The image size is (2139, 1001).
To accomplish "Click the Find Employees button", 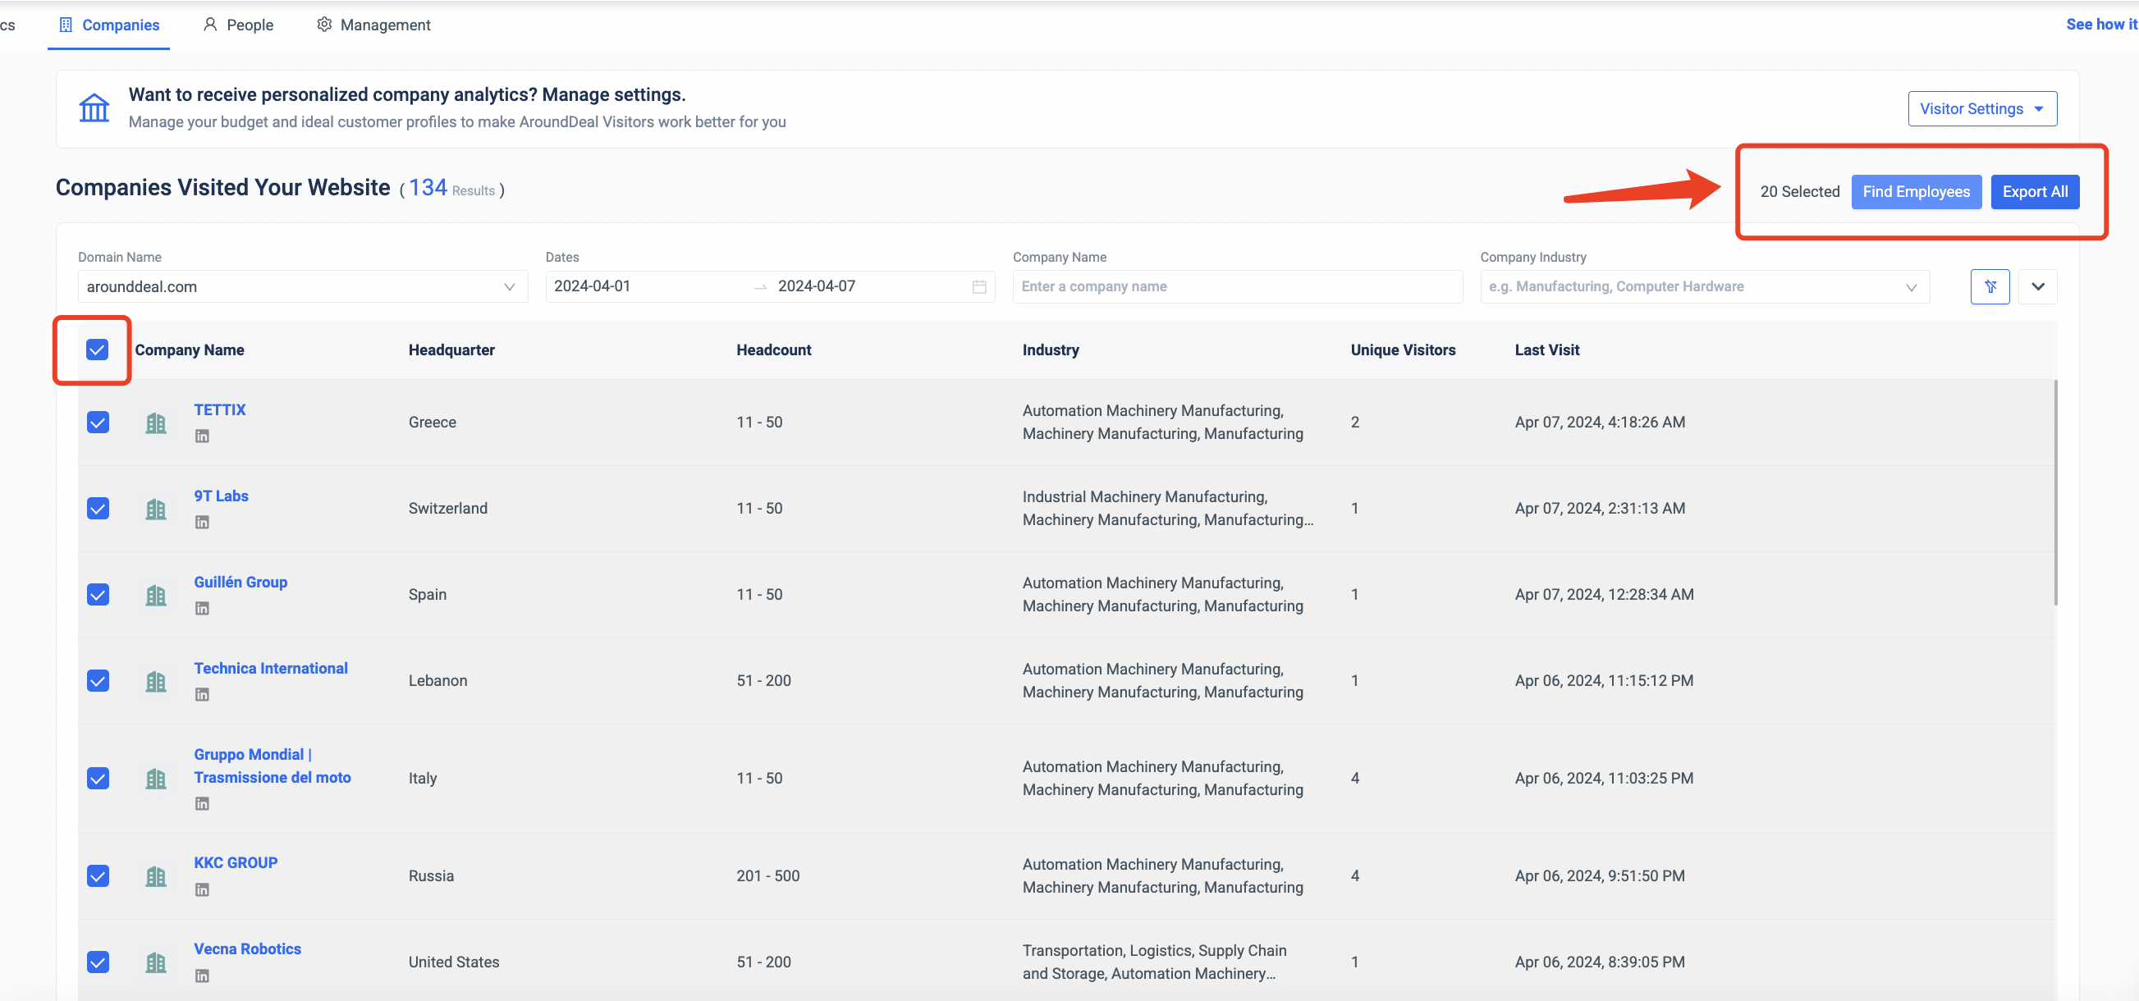I will (1916, 192).
